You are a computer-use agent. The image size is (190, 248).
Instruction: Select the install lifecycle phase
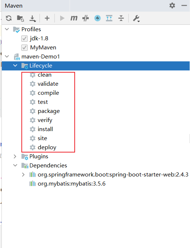click(45, 129)
